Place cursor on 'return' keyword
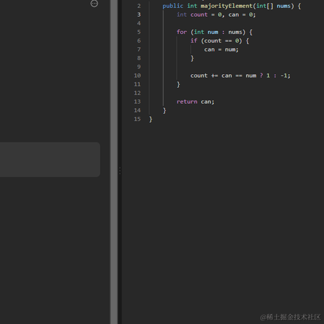The image size is (324, 324). [x=187, y=102]
